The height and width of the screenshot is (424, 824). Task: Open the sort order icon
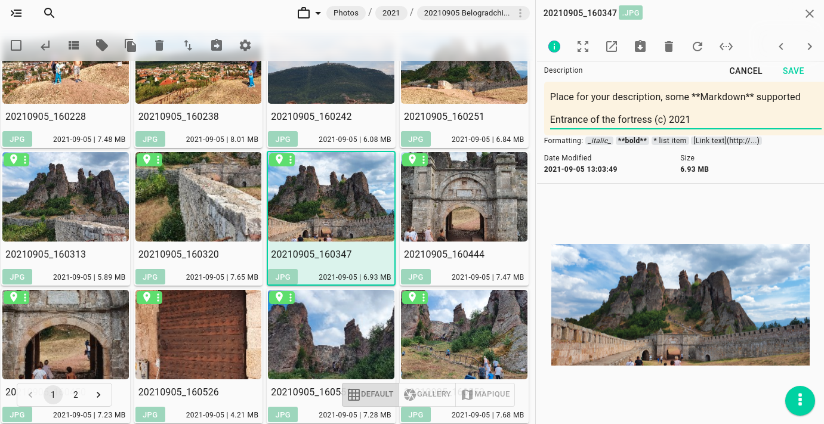187,45
